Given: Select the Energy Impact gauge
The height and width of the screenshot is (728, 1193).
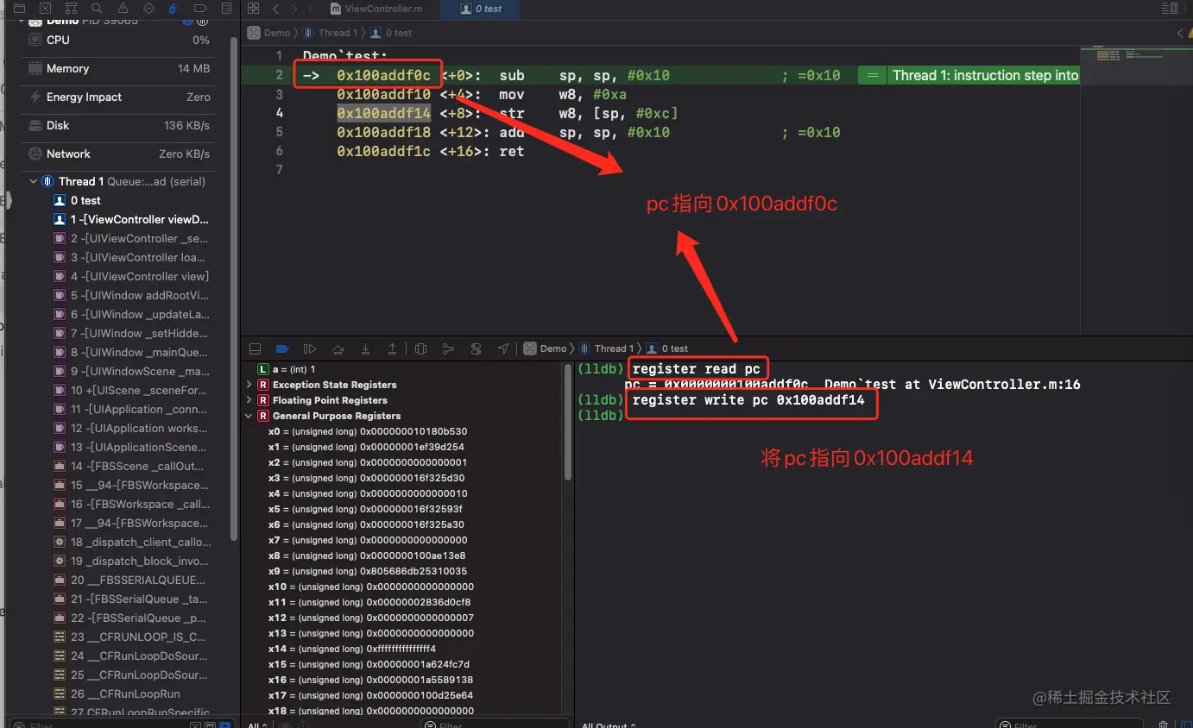Looking at the screenshot, I should pos(117,97).
